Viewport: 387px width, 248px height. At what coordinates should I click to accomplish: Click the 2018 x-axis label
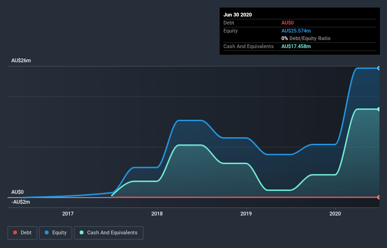pos(157,214)
